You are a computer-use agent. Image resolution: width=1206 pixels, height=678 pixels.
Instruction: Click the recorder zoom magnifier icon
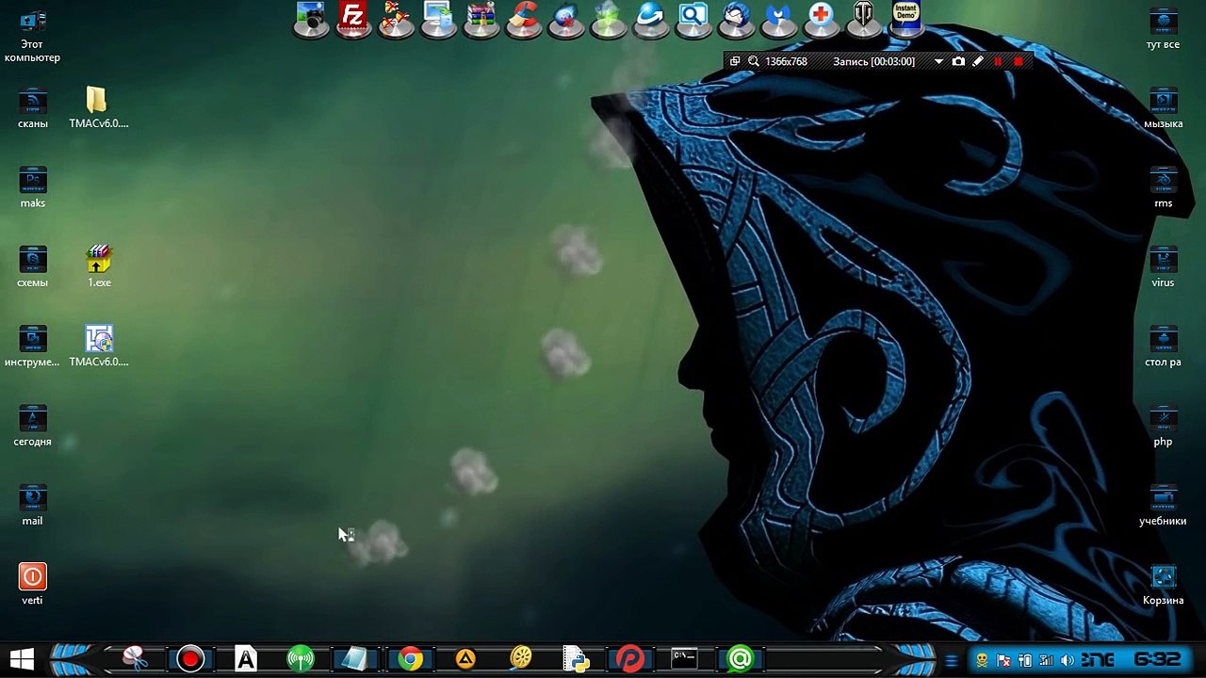(754, 61)
